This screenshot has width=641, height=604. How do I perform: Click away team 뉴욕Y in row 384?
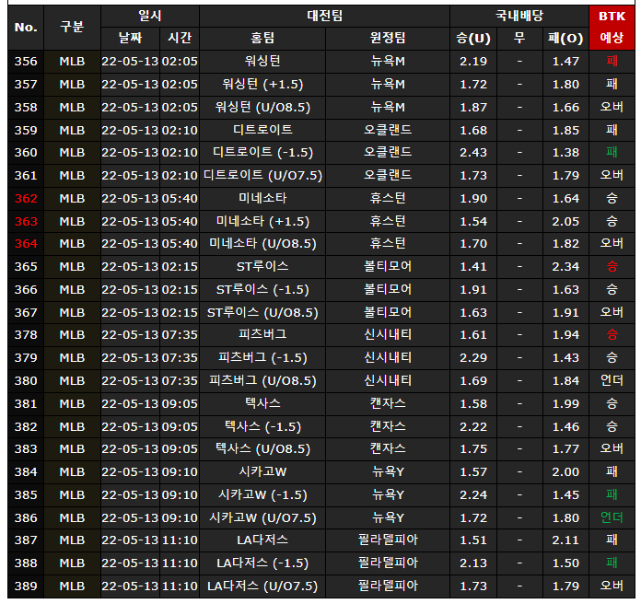tap(388, 472)
